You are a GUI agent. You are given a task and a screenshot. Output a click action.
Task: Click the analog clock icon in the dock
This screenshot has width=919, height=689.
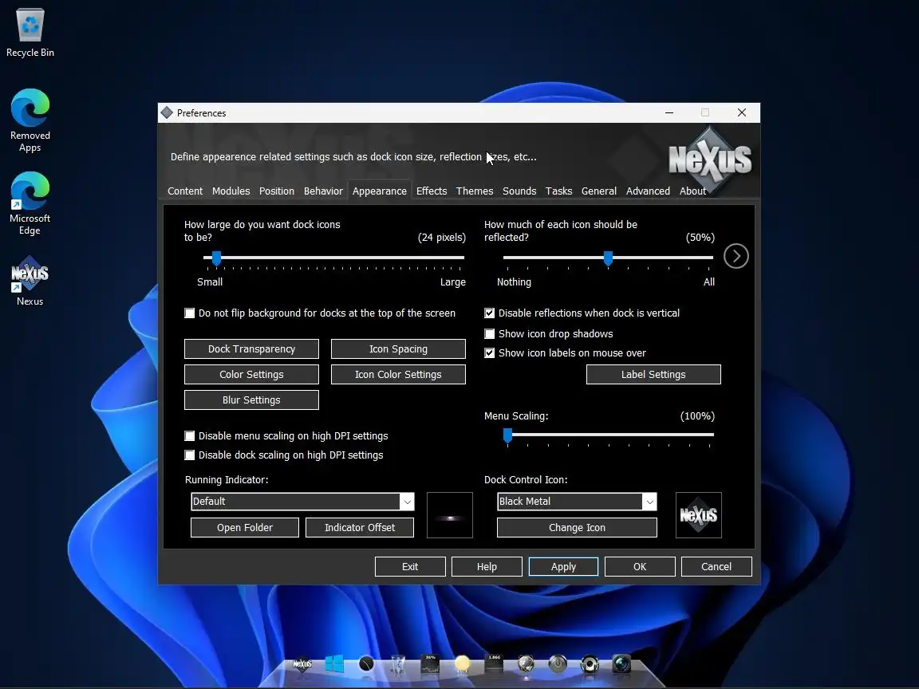point(365,663)
